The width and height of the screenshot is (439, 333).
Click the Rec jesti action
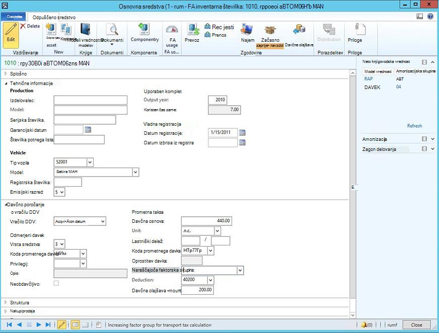[219, 27]
